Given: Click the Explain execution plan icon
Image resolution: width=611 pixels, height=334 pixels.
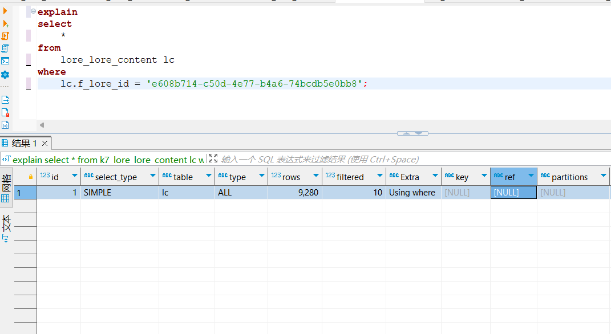Looking at the screenshot, I should click(5, 48).
